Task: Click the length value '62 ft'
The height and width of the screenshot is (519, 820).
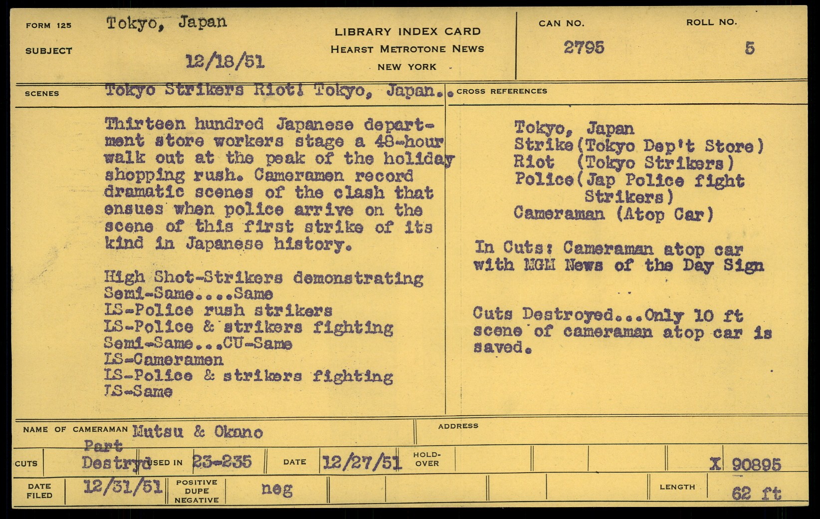Action: coord(756,494)
